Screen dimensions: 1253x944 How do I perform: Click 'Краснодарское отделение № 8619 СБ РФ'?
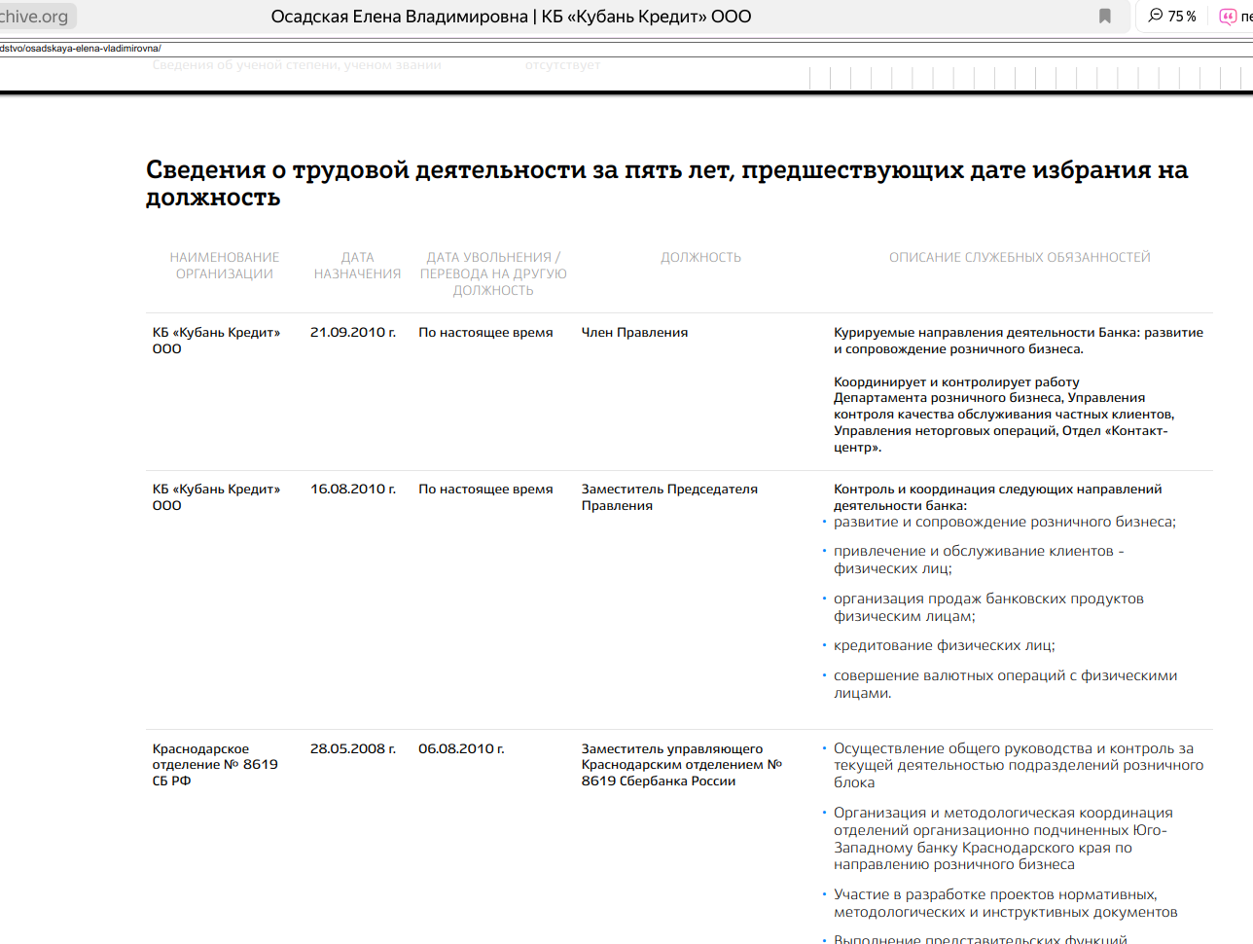pyautogui.click(x=215, y=765)
